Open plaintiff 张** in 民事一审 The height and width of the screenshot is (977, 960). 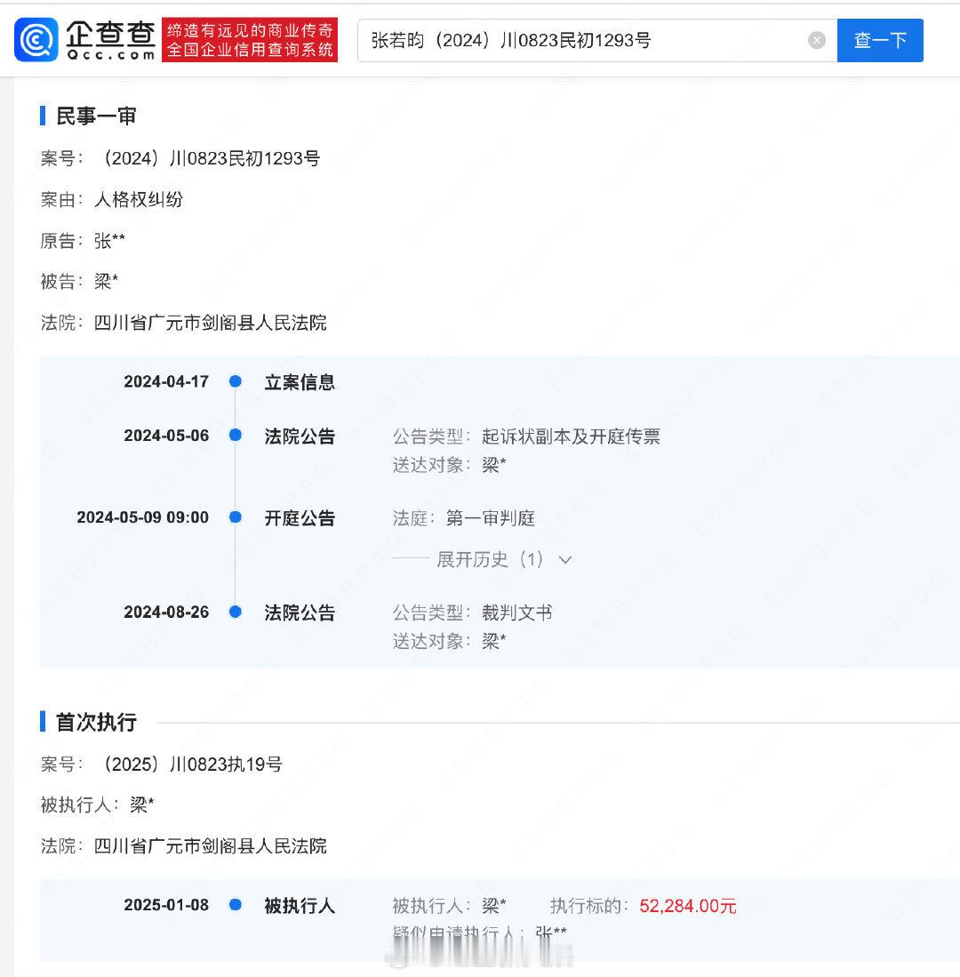pos(109,241)
